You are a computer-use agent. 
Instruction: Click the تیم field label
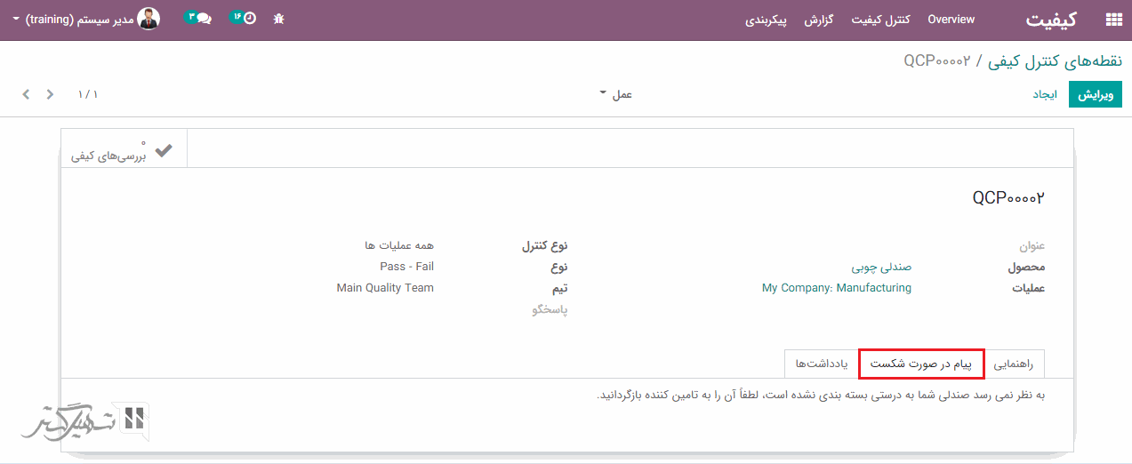[560, 288]
